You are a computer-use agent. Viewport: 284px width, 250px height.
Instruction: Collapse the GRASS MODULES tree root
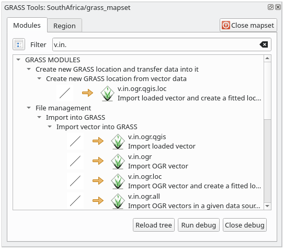coord(18,60)
